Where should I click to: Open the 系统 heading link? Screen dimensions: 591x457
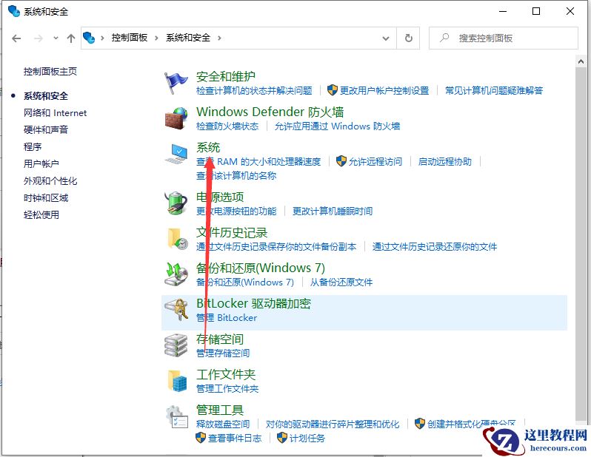(x=208, y=147)
